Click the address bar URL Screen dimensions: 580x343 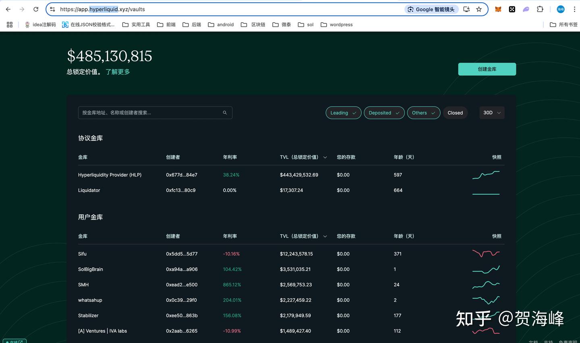click(102, 9)
